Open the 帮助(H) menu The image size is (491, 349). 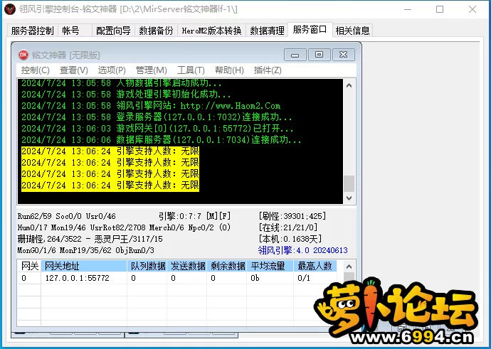point(229,70)
